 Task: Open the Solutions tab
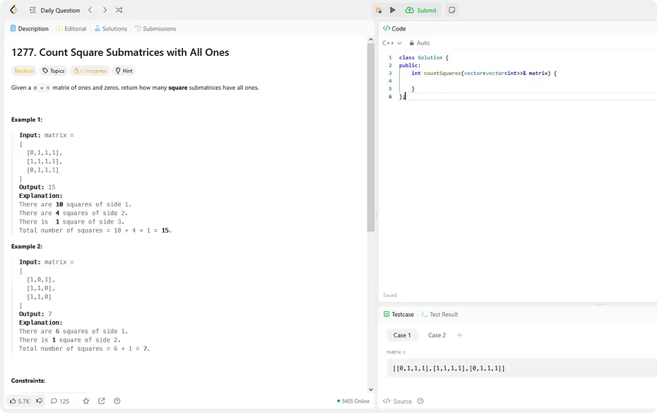111,28
